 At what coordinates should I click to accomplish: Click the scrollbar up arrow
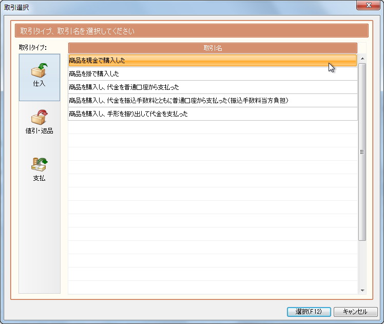(362, 59)
